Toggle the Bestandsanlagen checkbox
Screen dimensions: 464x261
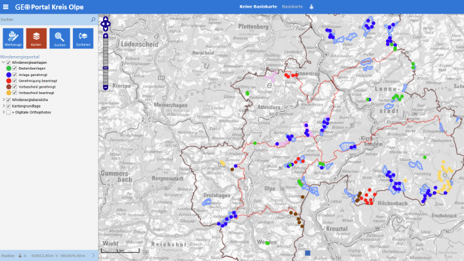(14, 68)
